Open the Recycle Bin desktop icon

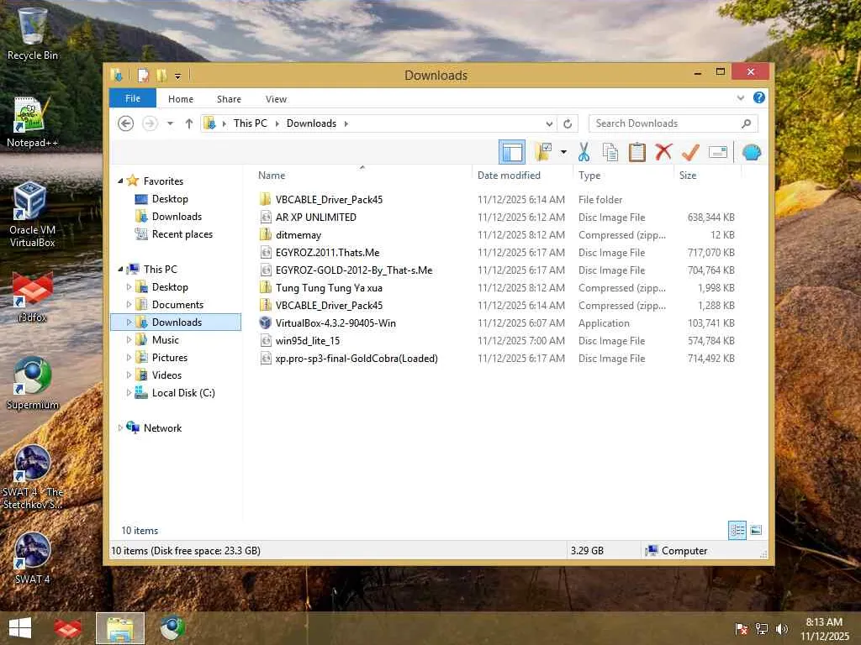(x=33, y=34)
